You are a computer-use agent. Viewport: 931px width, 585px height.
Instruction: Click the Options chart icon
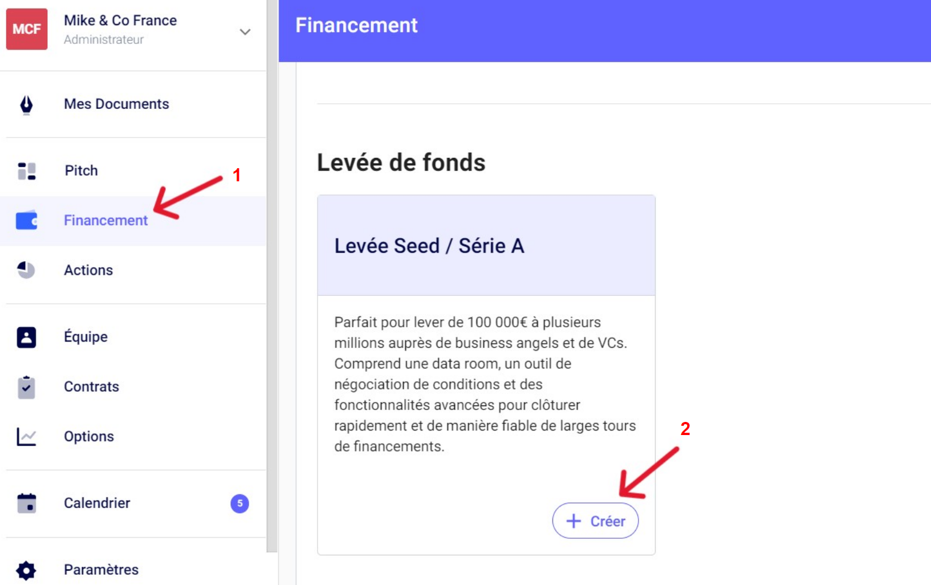(26, 437)
